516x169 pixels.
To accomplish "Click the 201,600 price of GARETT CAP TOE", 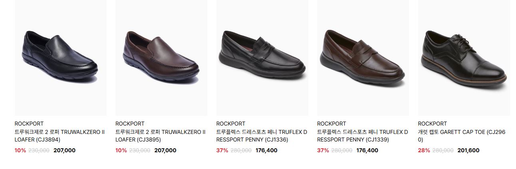I will coord(468,150).
